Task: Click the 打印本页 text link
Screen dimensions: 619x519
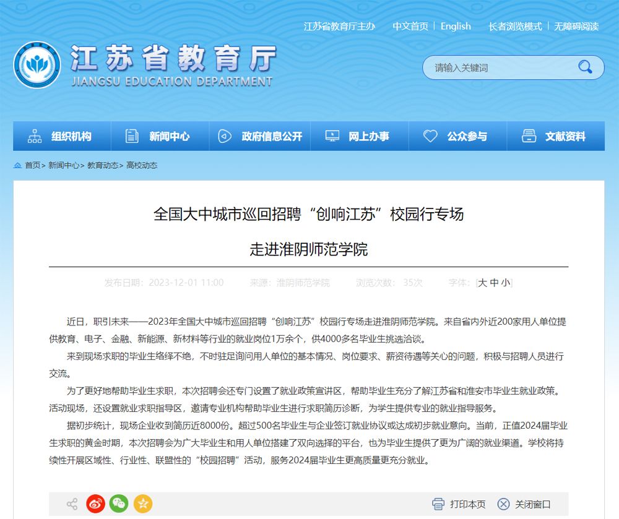Action: [x=468, y=504]
